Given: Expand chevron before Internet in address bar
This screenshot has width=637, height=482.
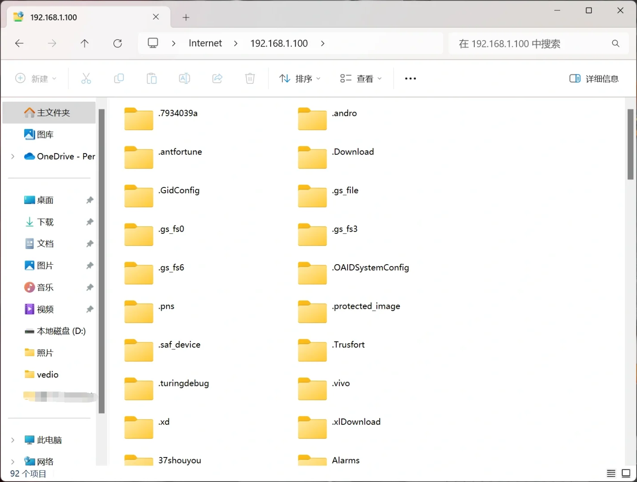Looking at the screenshot, I should click(x=174, y=43).
